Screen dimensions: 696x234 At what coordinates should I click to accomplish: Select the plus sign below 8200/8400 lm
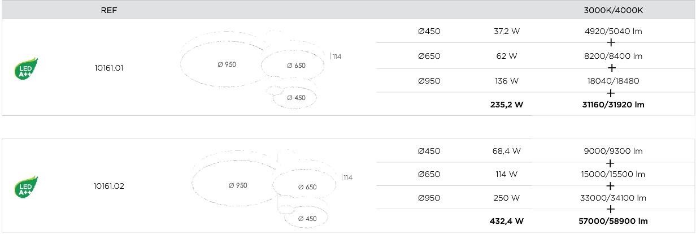pyautogui.click(x=611, y=68)
